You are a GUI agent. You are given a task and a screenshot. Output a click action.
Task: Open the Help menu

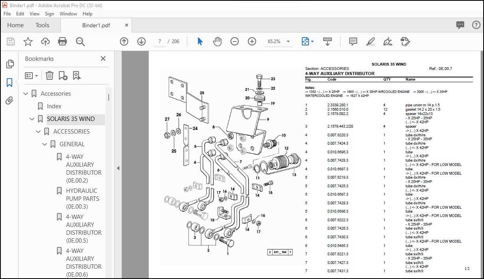87,13
